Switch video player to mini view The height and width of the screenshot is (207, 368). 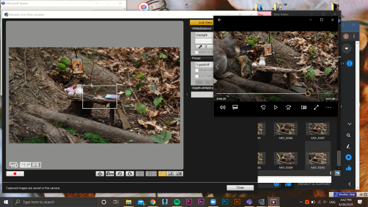[x=304, y=108]
